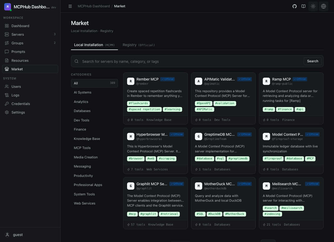Filter by System Tools category
The height and width of the screenshot is (242, 334).
point(94,194)
